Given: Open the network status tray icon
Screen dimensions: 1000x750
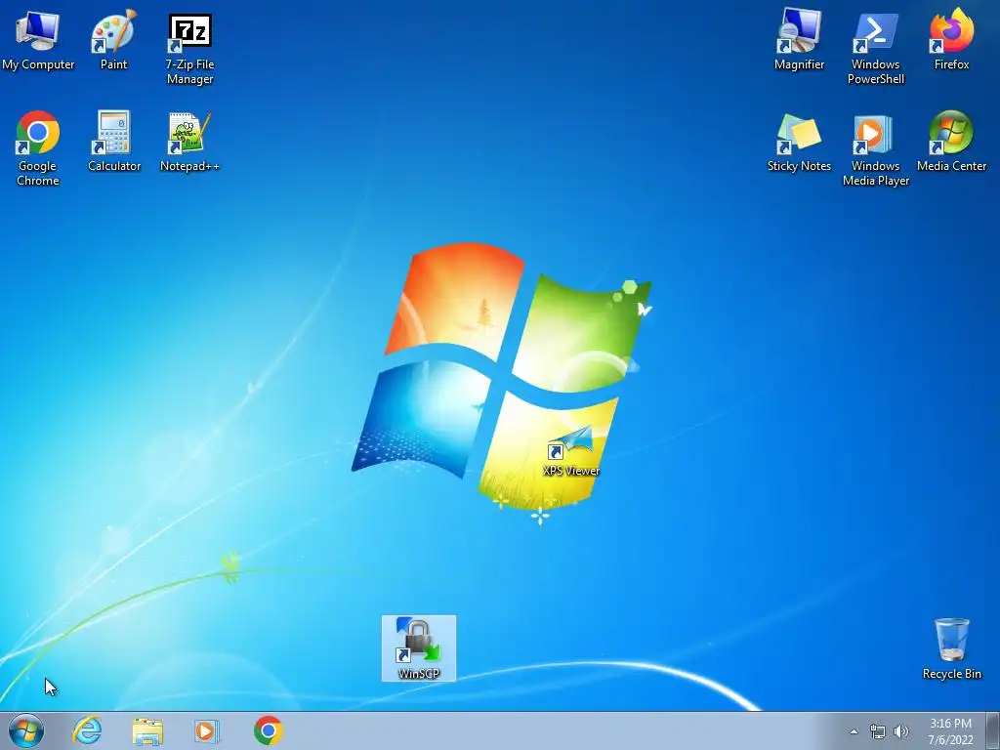Looking at the screenshot, I should 878,731.
